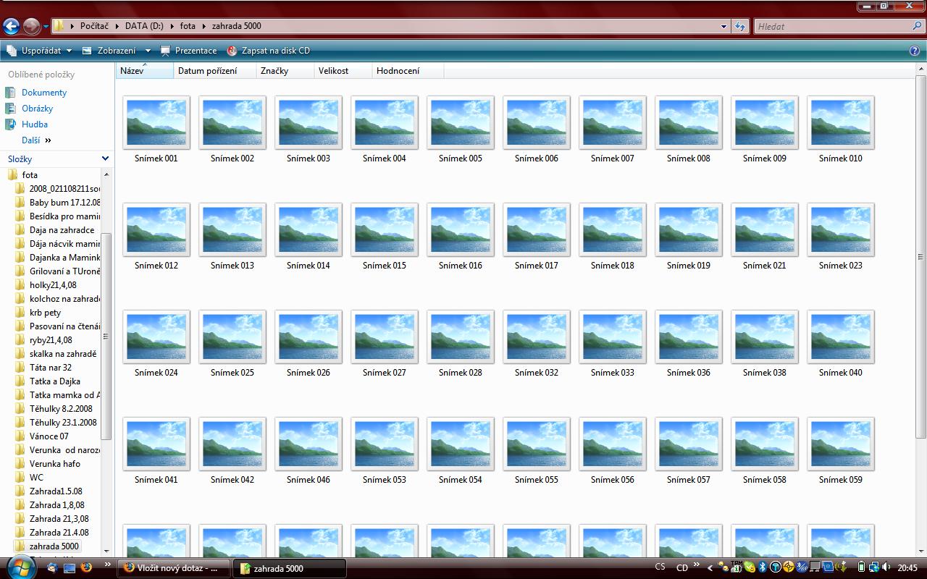Select the Snímek 027 thumbnail
Screen dimensions: 927x579
(x=384, y=337)
